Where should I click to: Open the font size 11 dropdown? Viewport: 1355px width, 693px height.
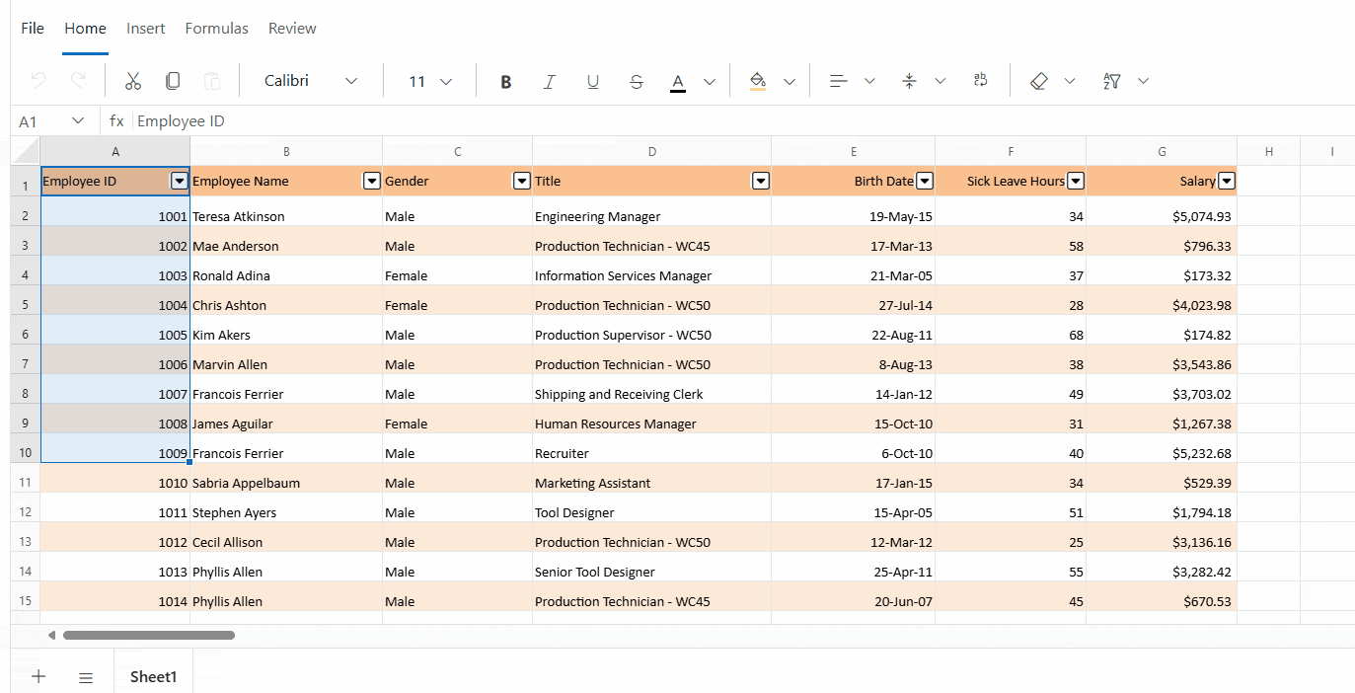click(x=430, y=81)
